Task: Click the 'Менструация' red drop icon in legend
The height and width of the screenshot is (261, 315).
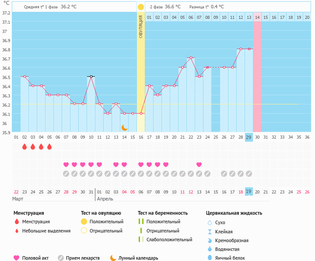Action: (x=17, y=222)
